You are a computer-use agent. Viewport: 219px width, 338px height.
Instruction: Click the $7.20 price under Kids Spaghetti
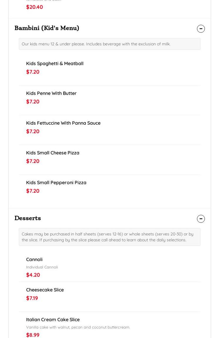click(33, 72)
